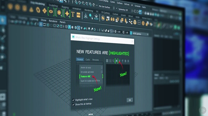Open the viewport Renderer menu

pos(53,21)
